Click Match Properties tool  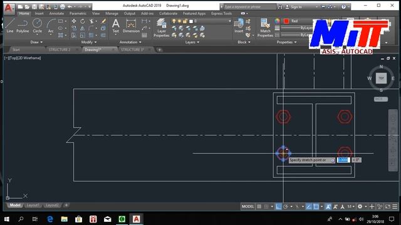click(x=265, y=28)
